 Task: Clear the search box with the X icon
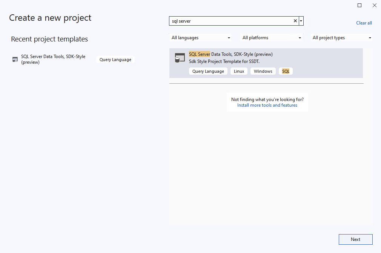295,21
